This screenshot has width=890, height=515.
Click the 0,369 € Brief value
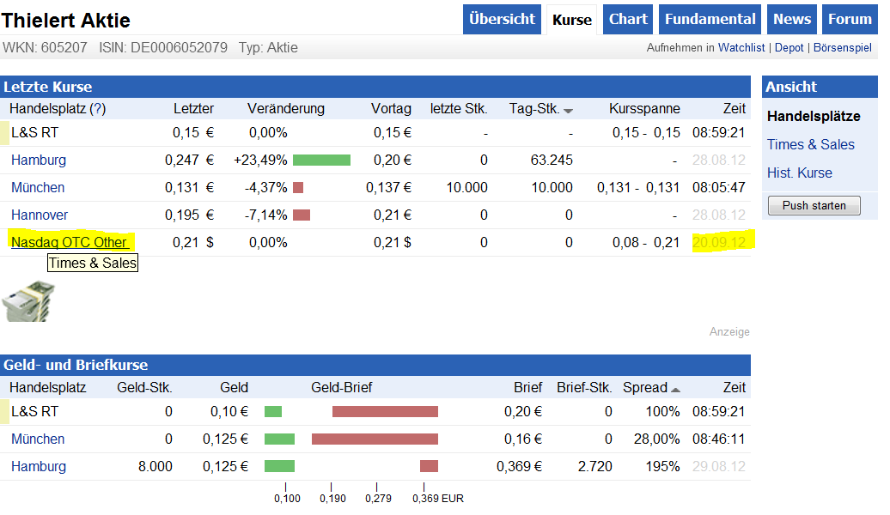(x=519, y=466)
